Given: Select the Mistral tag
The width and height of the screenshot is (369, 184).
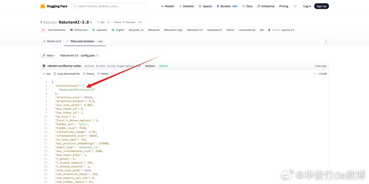Looking at the screenshot, I should [230, 30].
